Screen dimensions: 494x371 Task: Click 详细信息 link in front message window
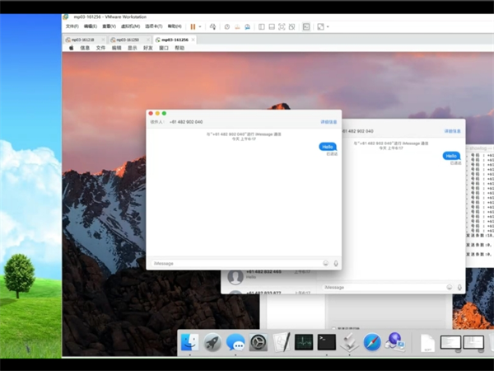coord(329,122)
